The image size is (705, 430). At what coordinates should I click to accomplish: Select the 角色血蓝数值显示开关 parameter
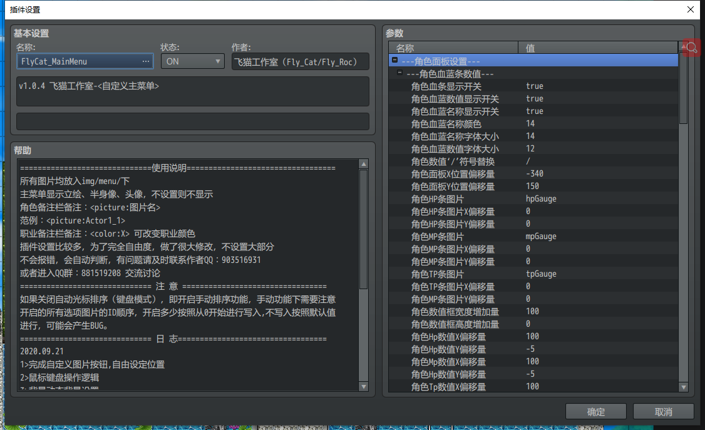tap(533, 99)
